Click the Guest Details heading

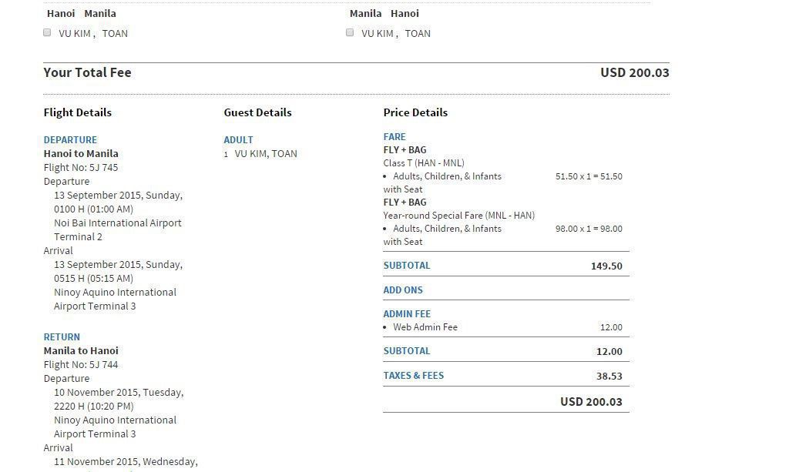[257, 112]
